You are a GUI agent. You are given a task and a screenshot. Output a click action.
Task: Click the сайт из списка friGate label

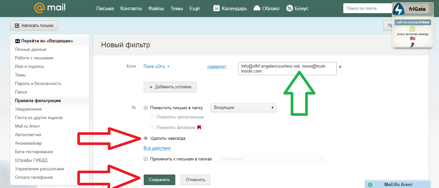[x=413, y=22]
